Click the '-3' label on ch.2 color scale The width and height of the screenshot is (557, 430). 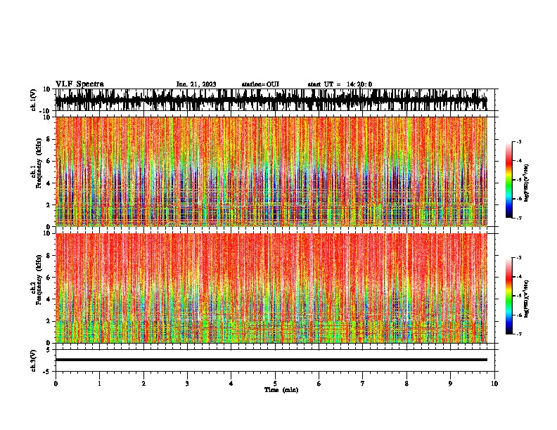pyautogui.click(x=518, y=258)
